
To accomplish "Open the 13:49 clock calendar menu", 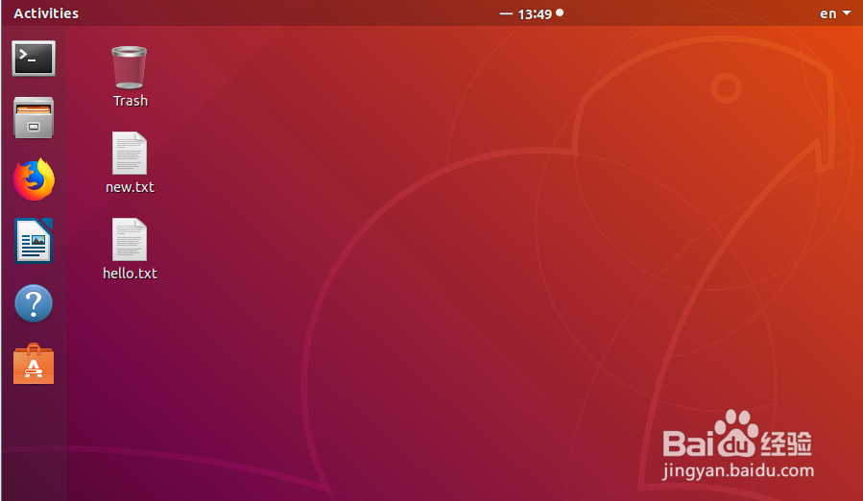I will (535, 13).
